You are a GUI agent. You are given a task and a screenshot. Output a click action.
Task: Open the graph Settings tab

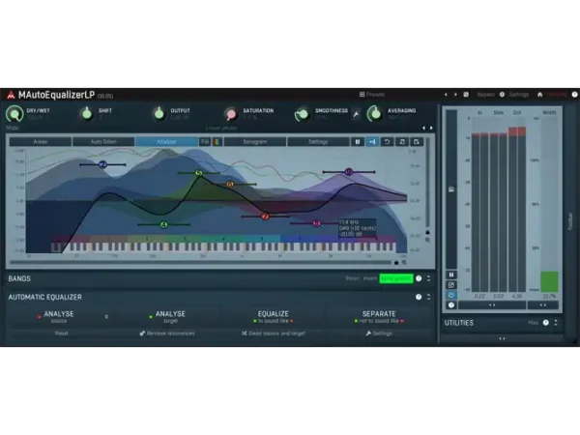(x=318, y=142)
